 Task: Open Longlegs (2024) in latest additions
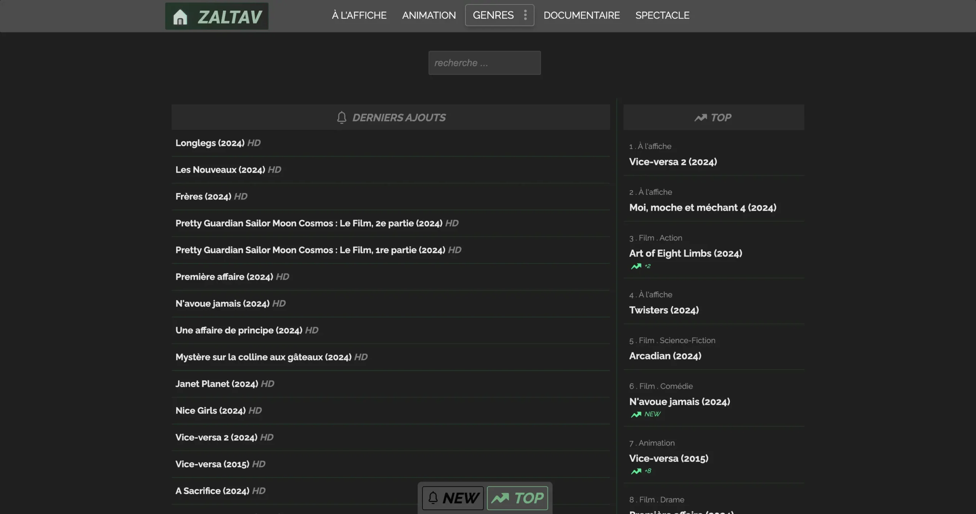point(210,143)
